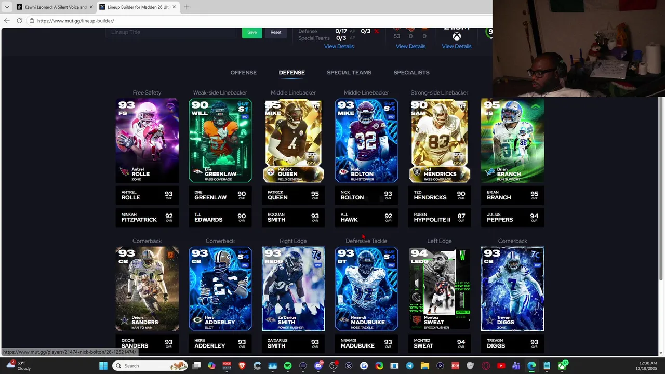Select Montez Sweat left edge card
665x374 pixels.
tap(440, 289)
